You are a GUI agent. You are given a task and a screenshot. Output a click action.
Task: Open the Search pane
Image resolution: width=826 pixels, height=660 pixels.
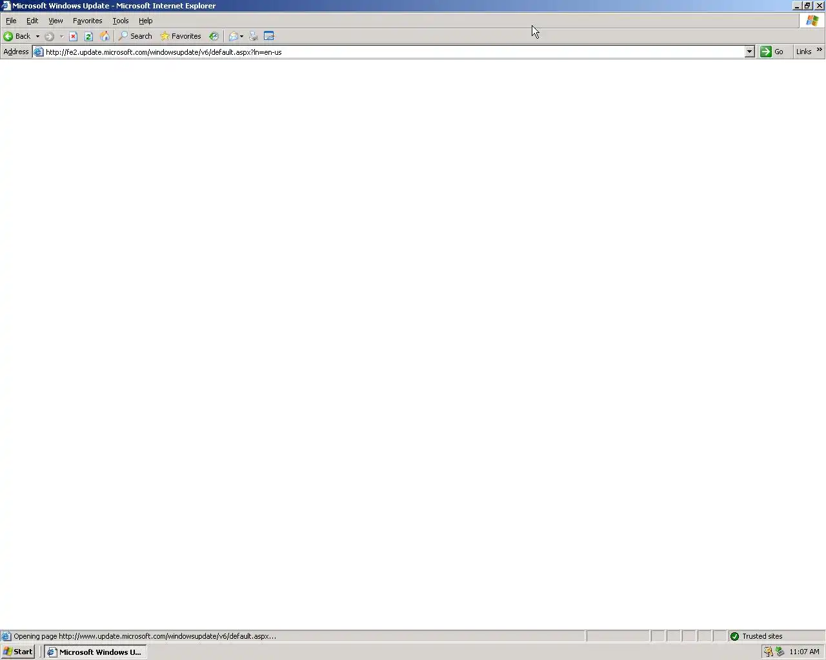[x=136, y=36]
